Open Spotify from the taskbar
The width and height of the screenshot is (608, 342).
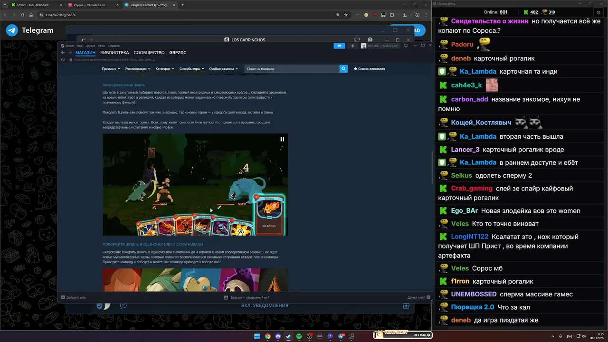[299, 336]
